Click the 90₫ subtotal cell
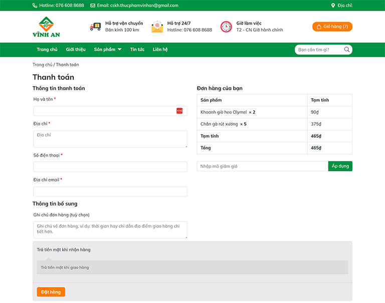This screenshot has height=303, width=385. click(x=329, y=112)
